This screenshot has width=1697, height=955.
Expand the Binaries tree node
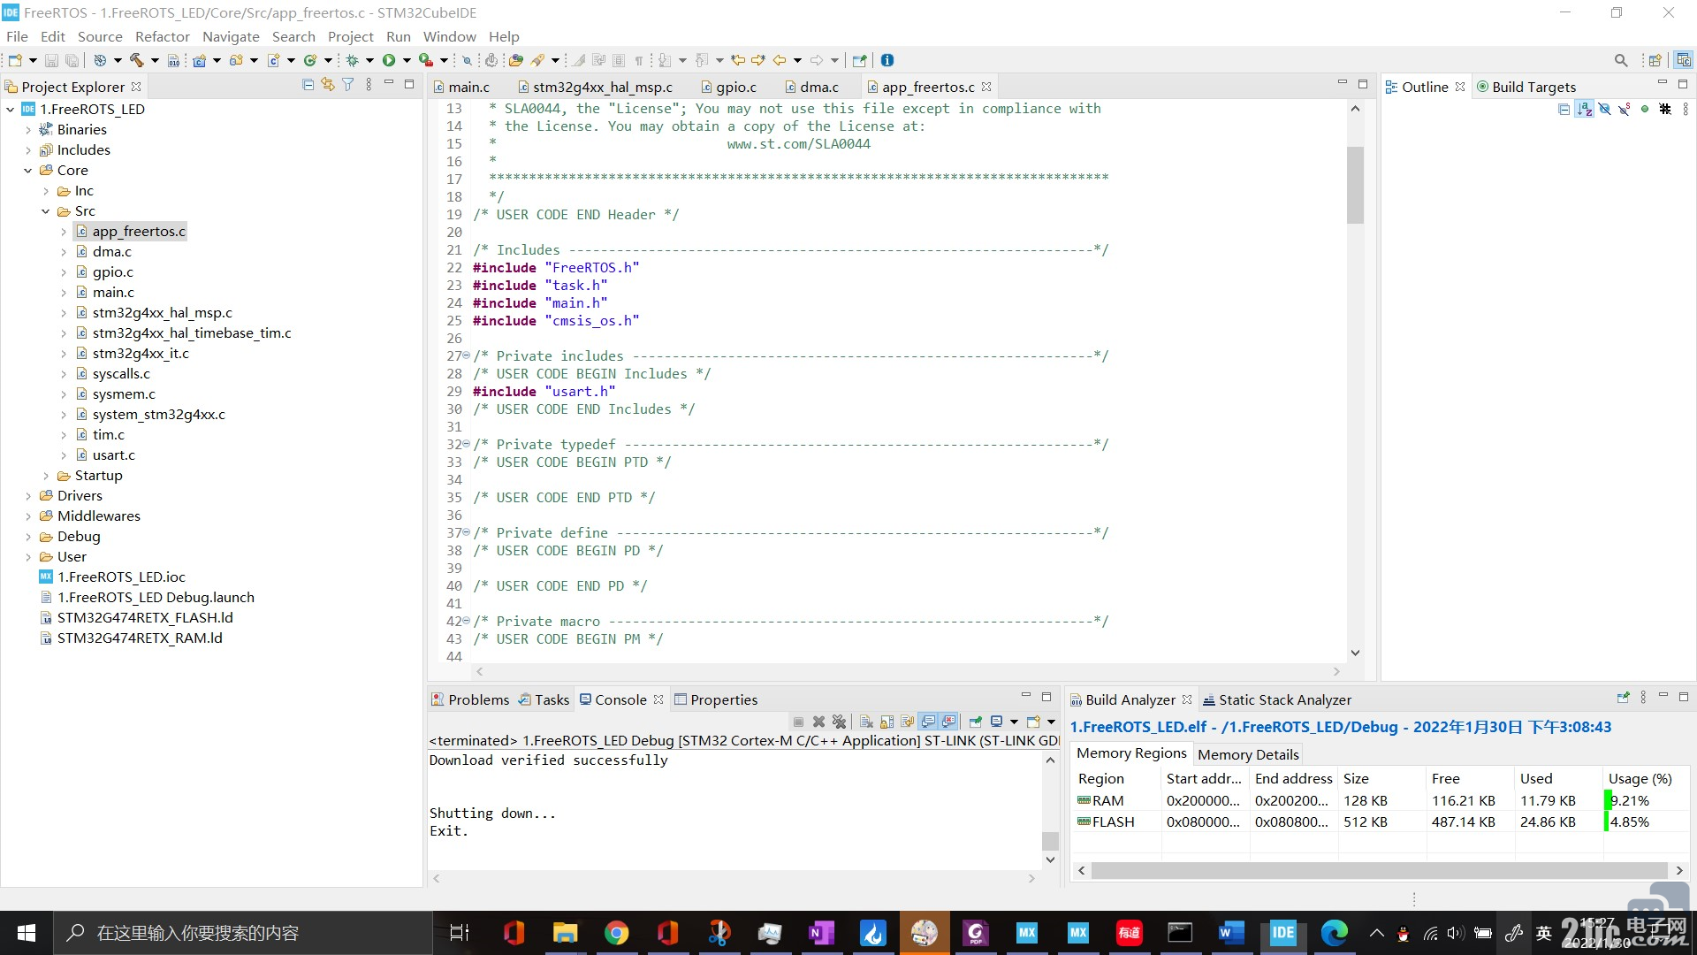[x=28, y=130]
